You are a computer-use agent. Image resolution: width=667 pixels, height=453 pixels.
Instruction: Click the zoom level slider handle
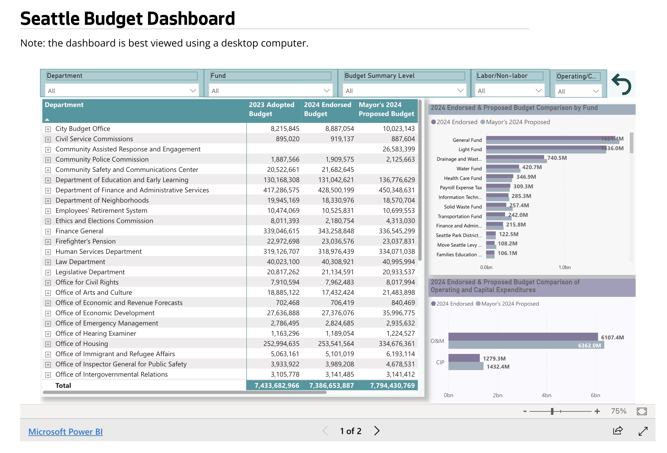(x=552, y=411)
